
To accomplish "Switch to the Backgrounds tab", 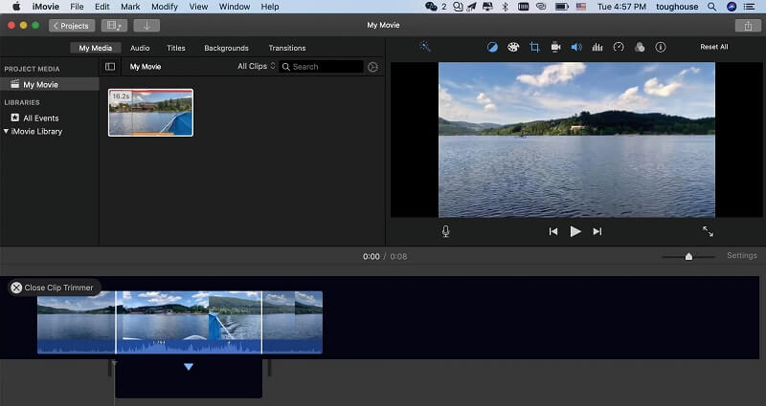I will (226, 48).
